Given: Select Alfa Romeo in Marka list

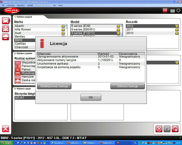Looking at the screenshot, I should pyautogui.click(x=39, y=30).
